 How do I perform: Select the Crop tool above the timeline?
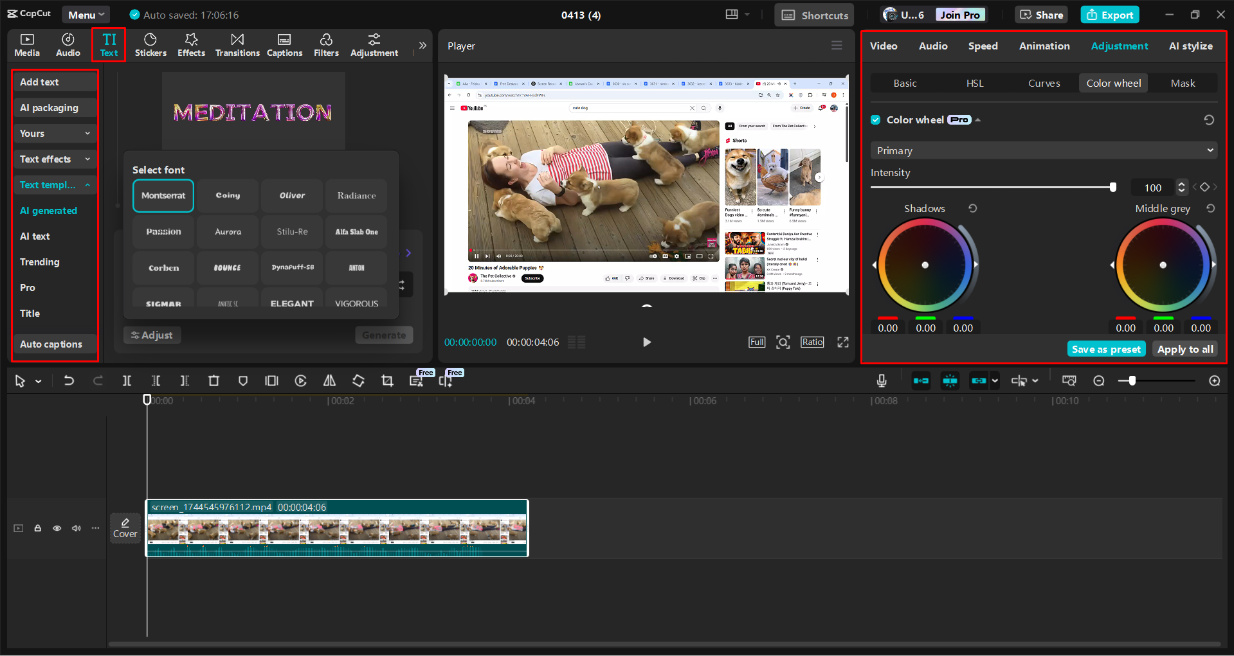[x=387, y=380]
